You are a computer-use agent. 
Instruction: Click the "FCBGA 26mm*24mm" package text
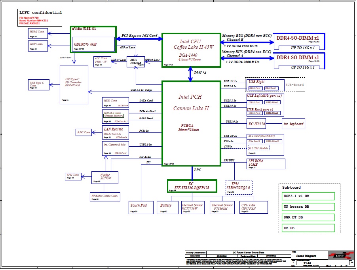[x=188, y=128]
